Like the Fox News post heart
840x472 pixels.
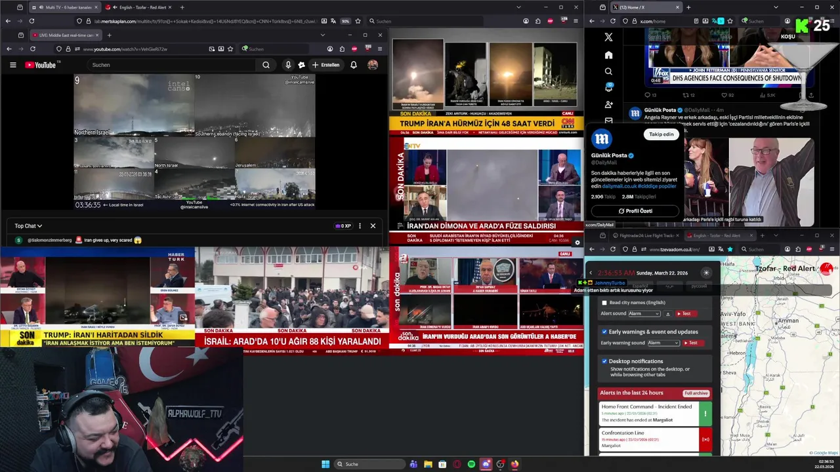pyautogui.click(x=728, y=95)
